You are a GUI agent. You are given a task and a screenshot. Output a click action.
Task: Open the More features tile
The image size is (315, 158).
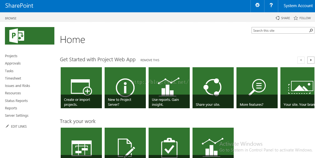(x=257, y=87)
